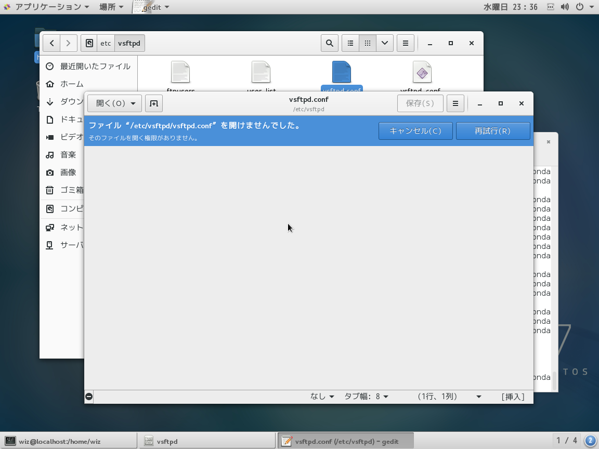Image resolution: width=599 pixels, height=449 pixels.
Task: Select vsftpd path bar segment
Action: tap(129, 43)
